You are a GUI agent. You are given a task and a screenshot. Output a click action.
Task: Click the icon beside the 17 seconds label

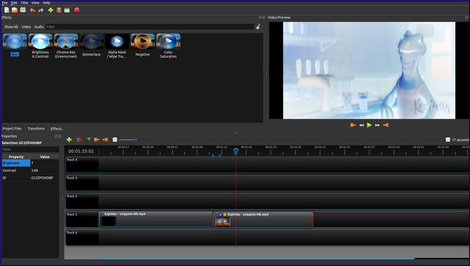pos(448,139)
